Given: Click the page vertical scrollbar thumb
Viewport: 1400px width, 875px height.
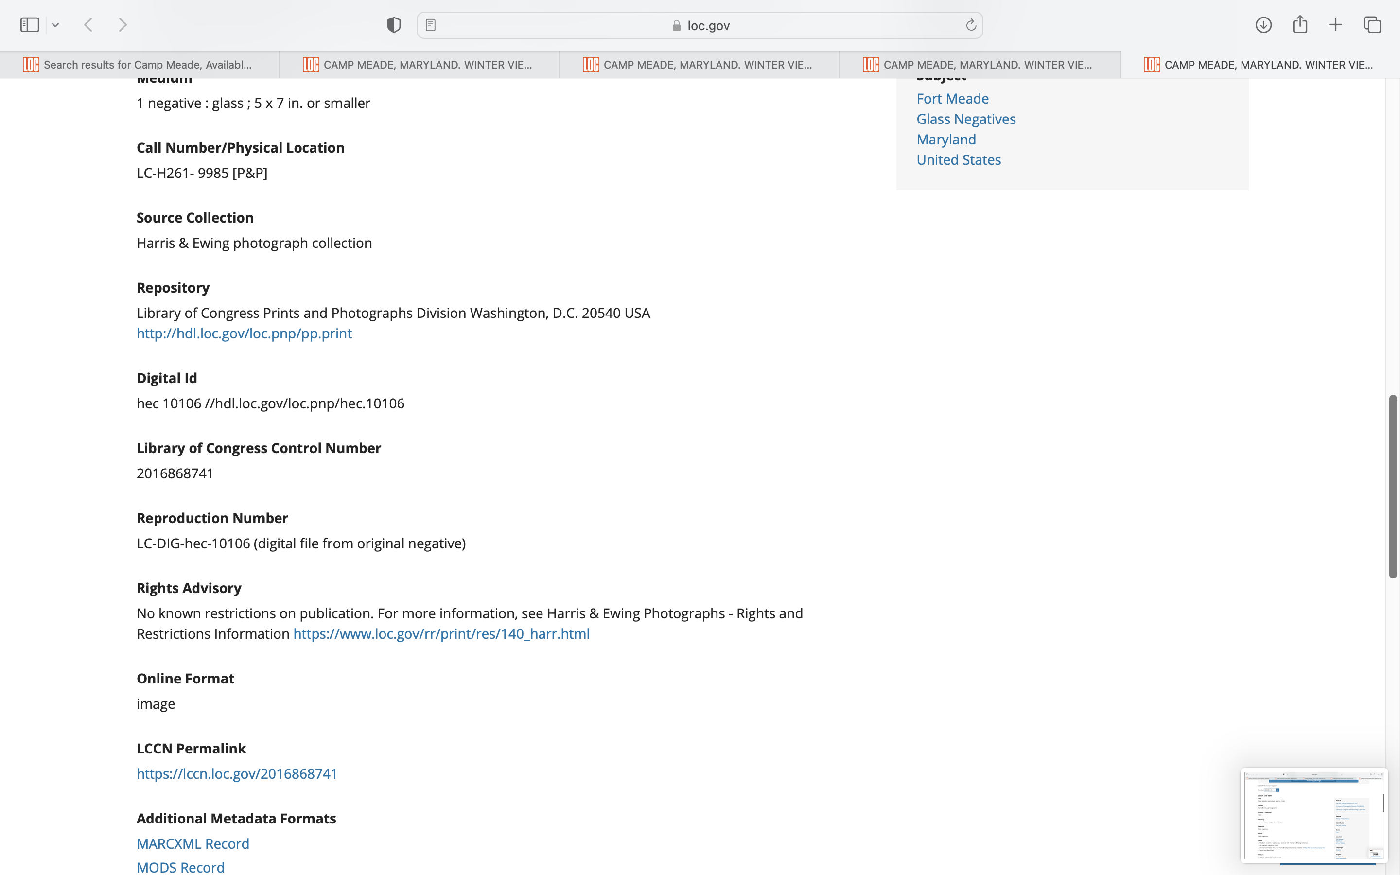Looking at the screenshot, I should [x=1393, y=486].
